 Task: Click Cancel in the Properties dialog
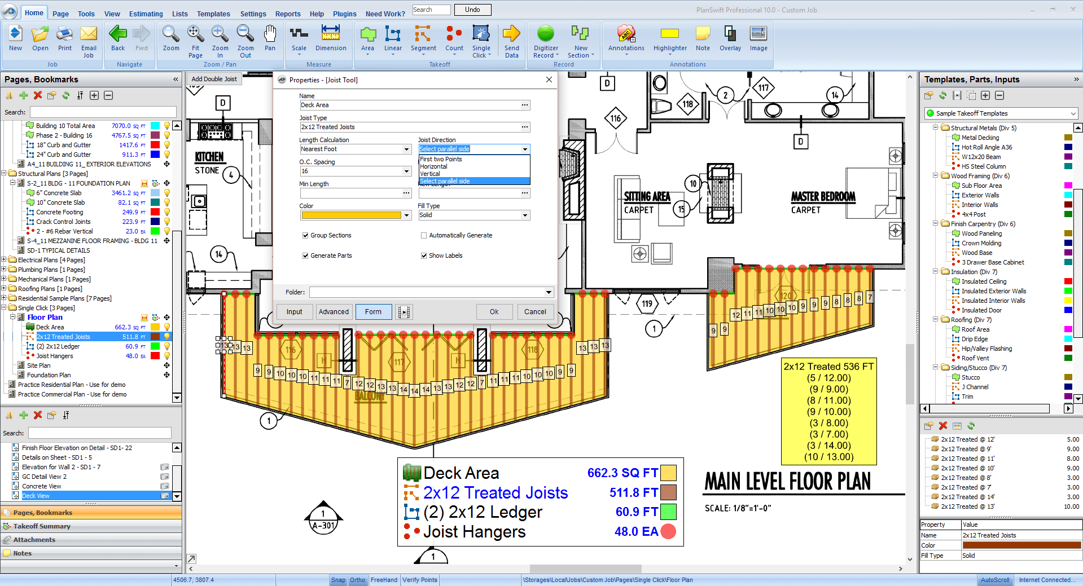coord(534,312)
